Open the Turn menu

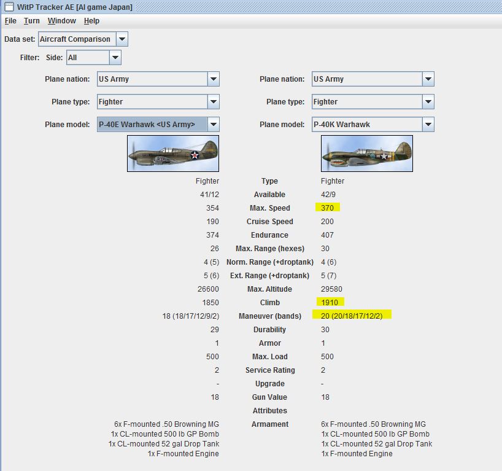tap(32, 21)
